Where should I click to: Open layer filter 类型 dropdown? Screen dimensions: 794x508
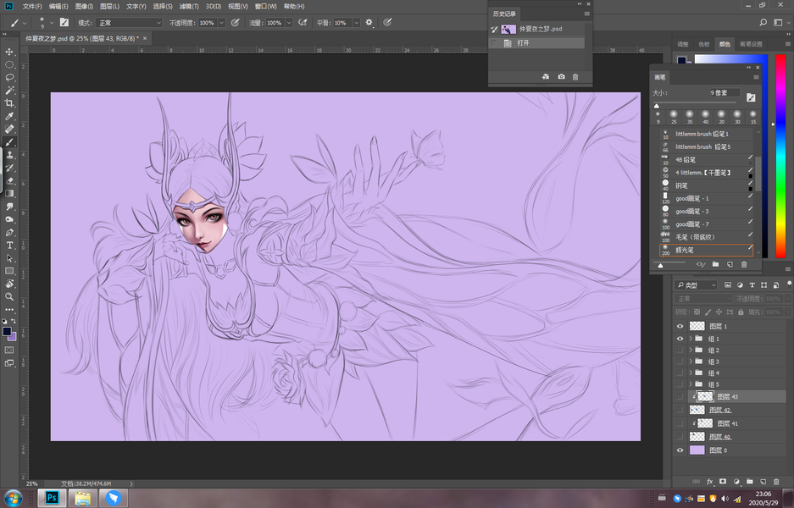[697, 284]
